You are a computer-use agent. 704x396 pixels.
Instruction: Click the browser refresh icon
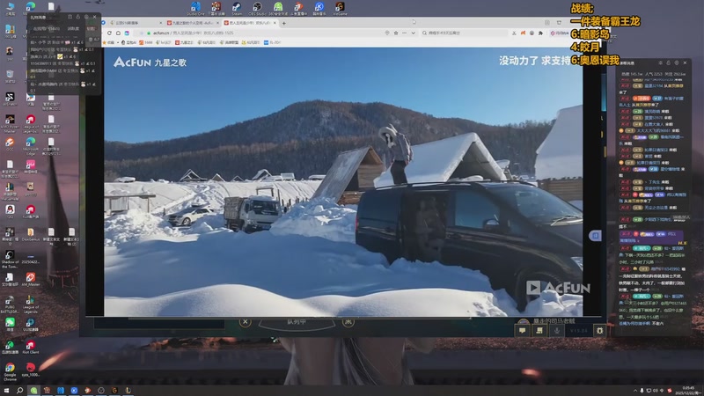pyautogui.click(x=109, y=33)
